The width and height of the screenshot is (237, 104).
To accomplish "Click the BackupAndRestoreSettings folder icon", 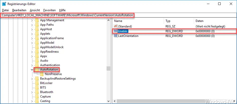I will click(37, 79).
